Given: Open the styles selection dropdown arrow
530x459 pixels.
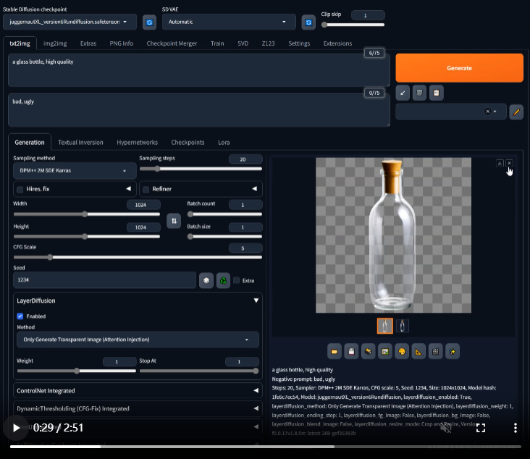Looking at the screenshot, I should coord(495,111).
